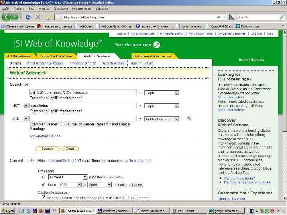Switch to the Paint taskbar item

click(189, 211)
